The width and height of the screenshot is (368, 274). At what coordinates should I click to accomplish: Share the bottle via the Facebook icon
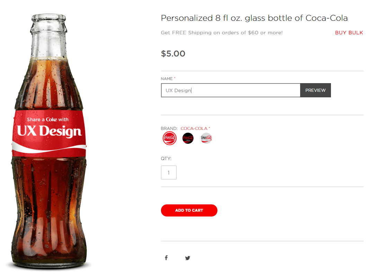tap(166, 258)
